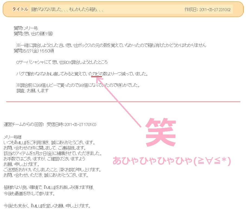Screen dimensions: 246x213
Task: Click the 質問1.メリー号 line
Action: (26, 28)
